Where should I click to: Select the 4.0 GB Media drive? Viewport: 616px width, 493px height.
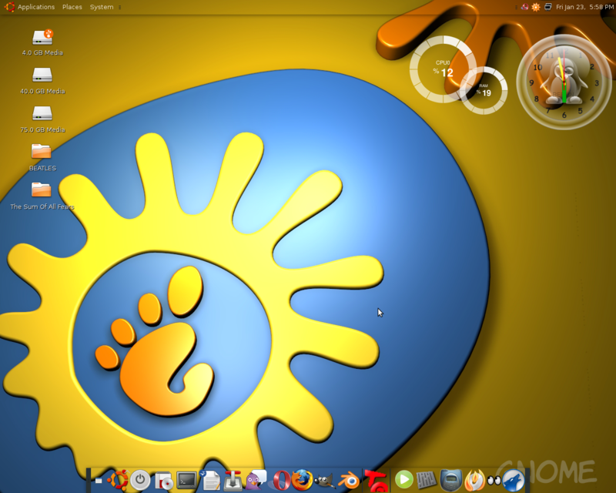pyautogui.click(x=42, y=37)
